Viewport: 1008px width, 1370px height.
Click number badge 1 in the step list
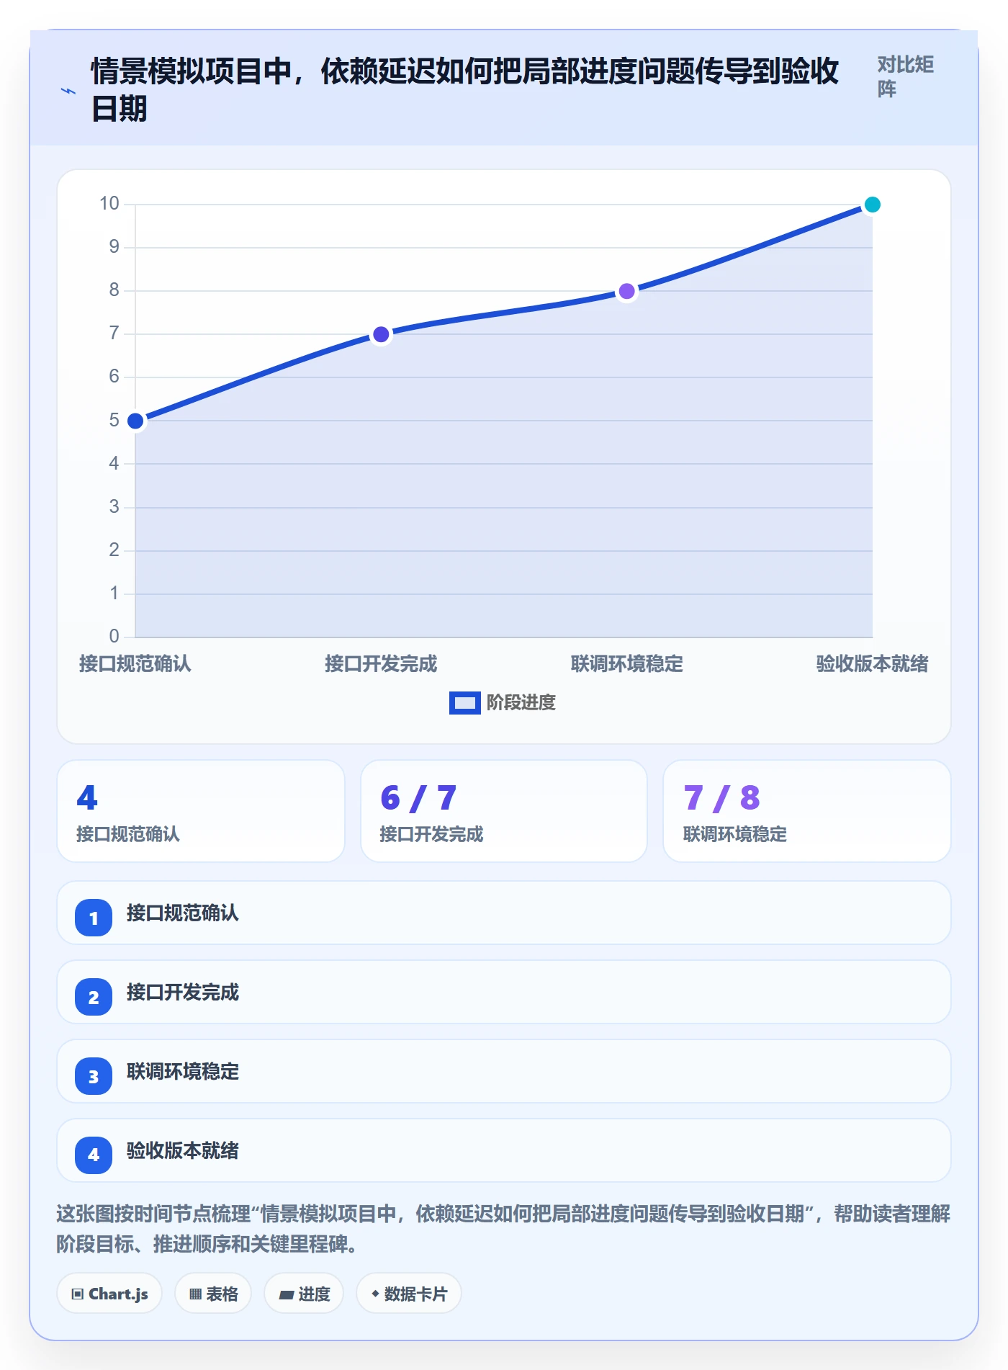(x=94, y=918)
